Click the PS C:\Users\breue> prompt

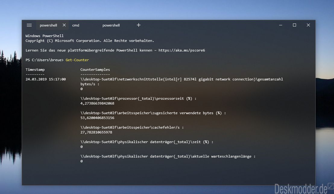(x=45, y=60)
